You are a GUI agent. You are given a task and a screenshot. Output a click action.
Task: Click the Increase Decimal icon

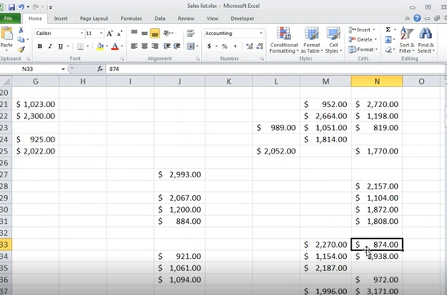click(249, 46)
